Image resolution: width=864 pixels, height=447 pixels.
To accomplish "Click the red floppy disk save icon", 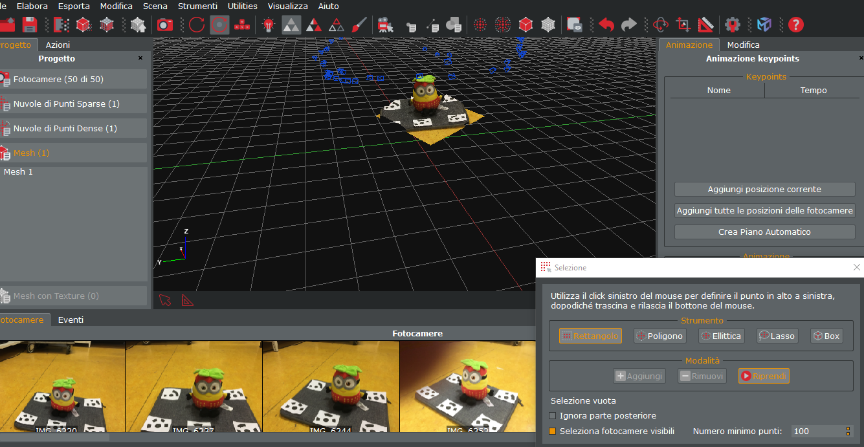I will (x=30, y=25).
